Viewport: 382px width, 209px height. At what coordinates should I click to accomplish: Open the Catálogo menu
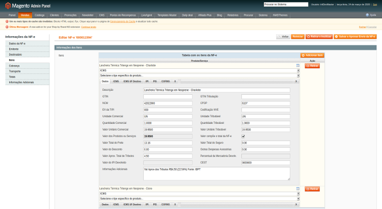39,15
